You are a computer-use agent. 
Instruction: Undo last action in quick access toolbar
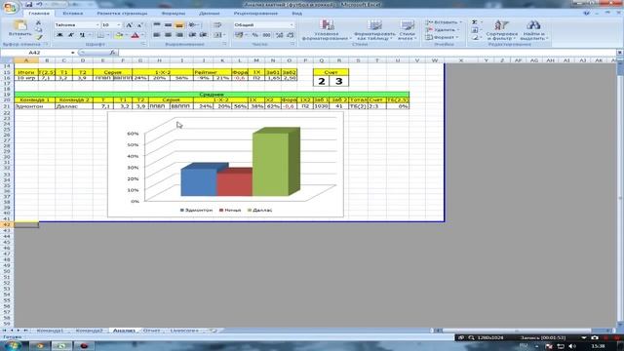39,4
